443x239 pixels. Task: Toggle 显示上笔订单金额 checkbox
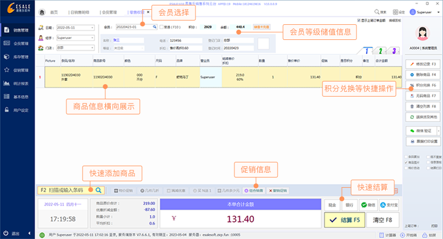[359, 21]
